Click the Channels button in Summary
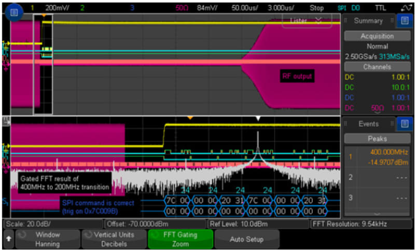Screen dimensions: 417x252 click(377, 67)
